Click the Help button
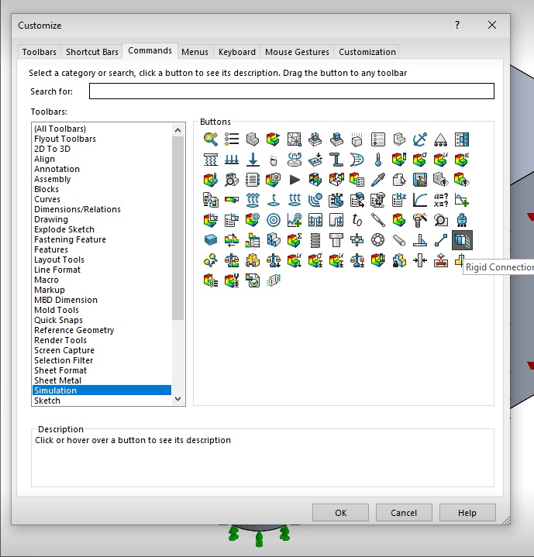The height and width of the screenshot is (557, 534). coord(467,513)
